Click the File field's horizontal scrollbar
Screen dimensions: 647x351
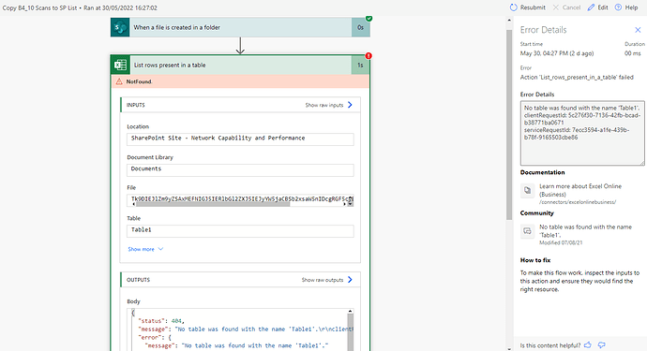213,204
